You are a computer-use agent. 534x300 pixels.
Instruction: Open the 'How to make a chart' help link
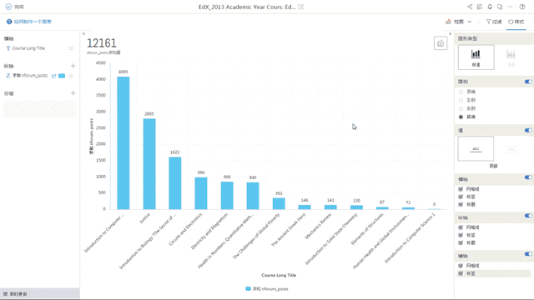(x=29, y=22)
